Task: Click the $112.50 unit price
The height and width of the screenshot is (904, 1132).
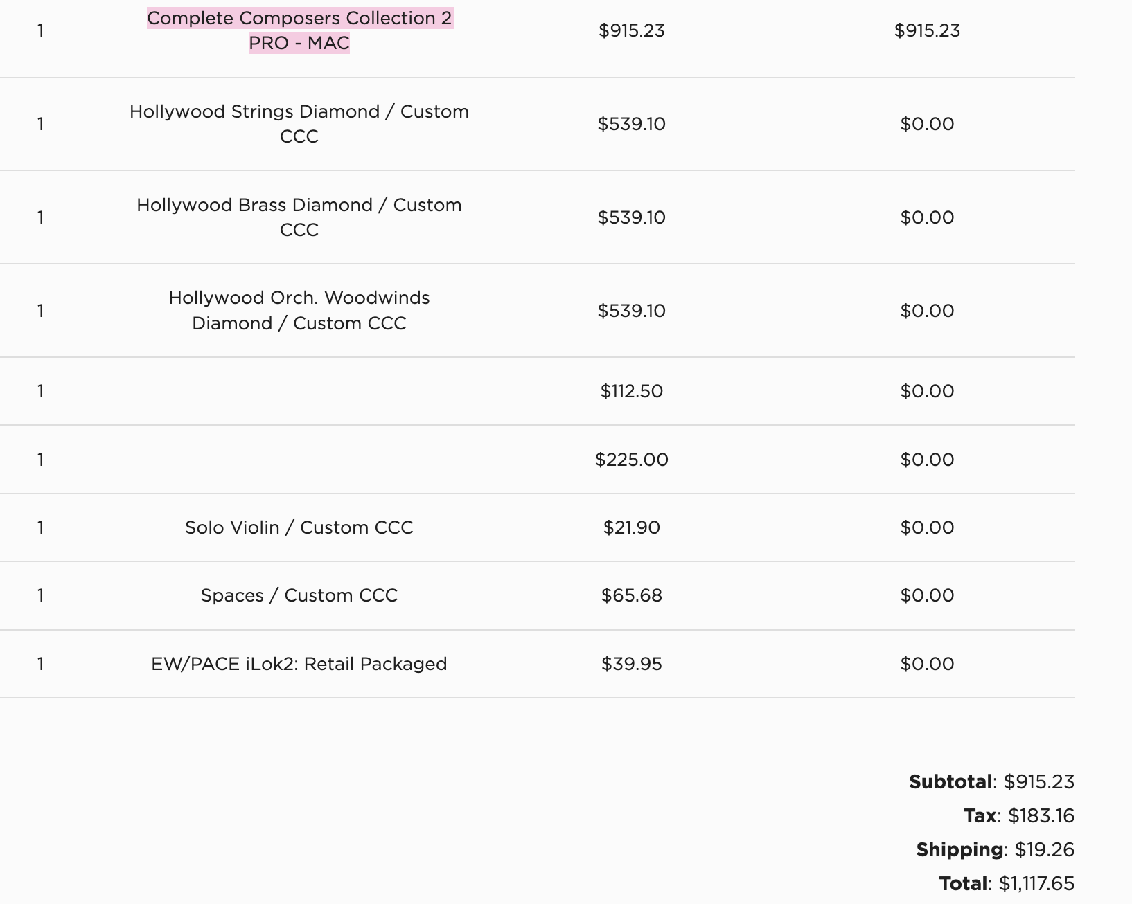Action: coord(632,391)
